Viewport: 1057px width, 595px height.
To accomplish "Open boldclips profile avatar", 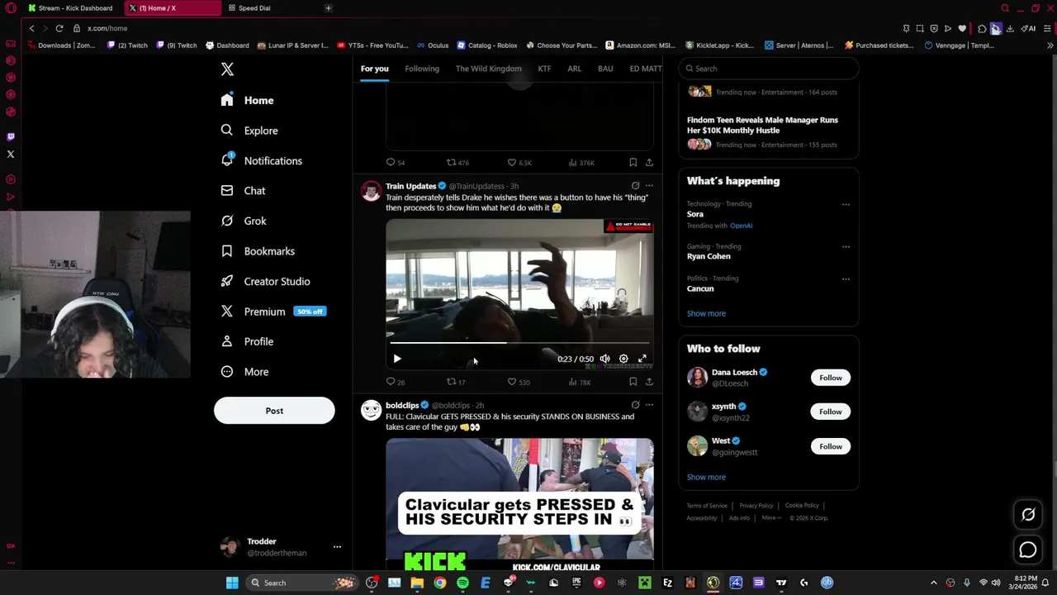I will coord(371,410).
